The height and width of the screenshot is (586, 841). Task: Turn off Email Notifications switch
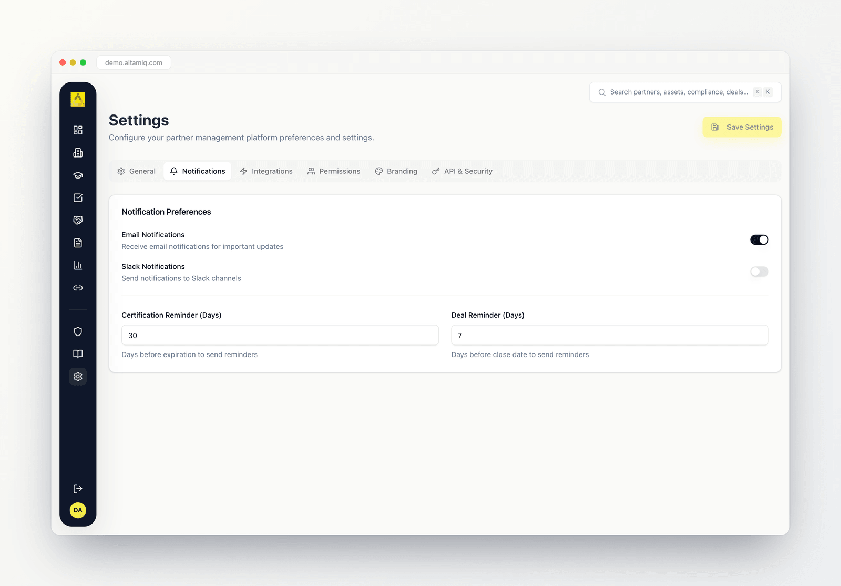[x=760, y=240]
